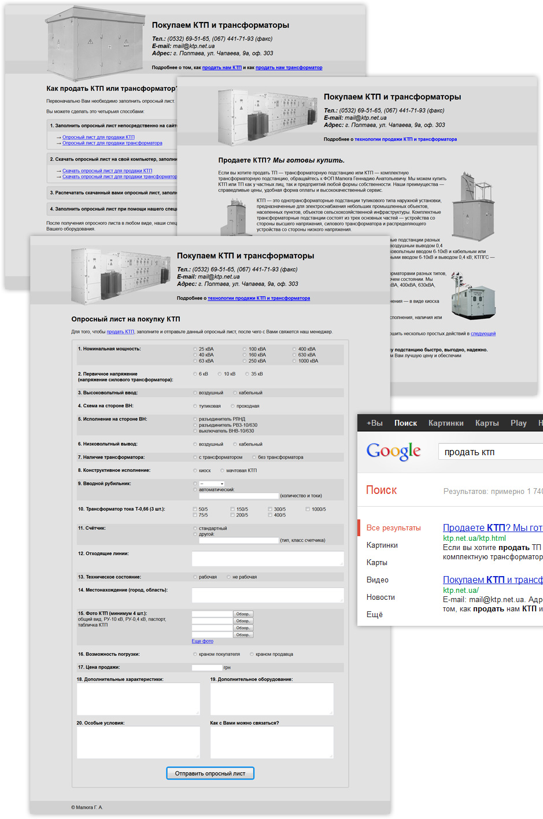
Task: Open the Картинки tab in Google top bar
Action: click(x=446, y=423)
